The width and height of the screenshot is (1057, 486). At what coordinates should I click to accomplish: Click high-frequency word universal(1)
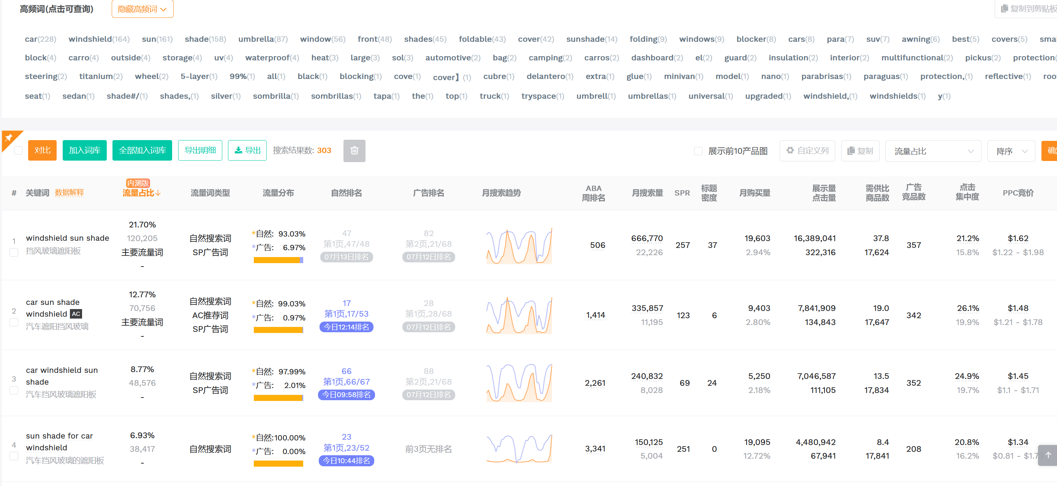(710, 96)
